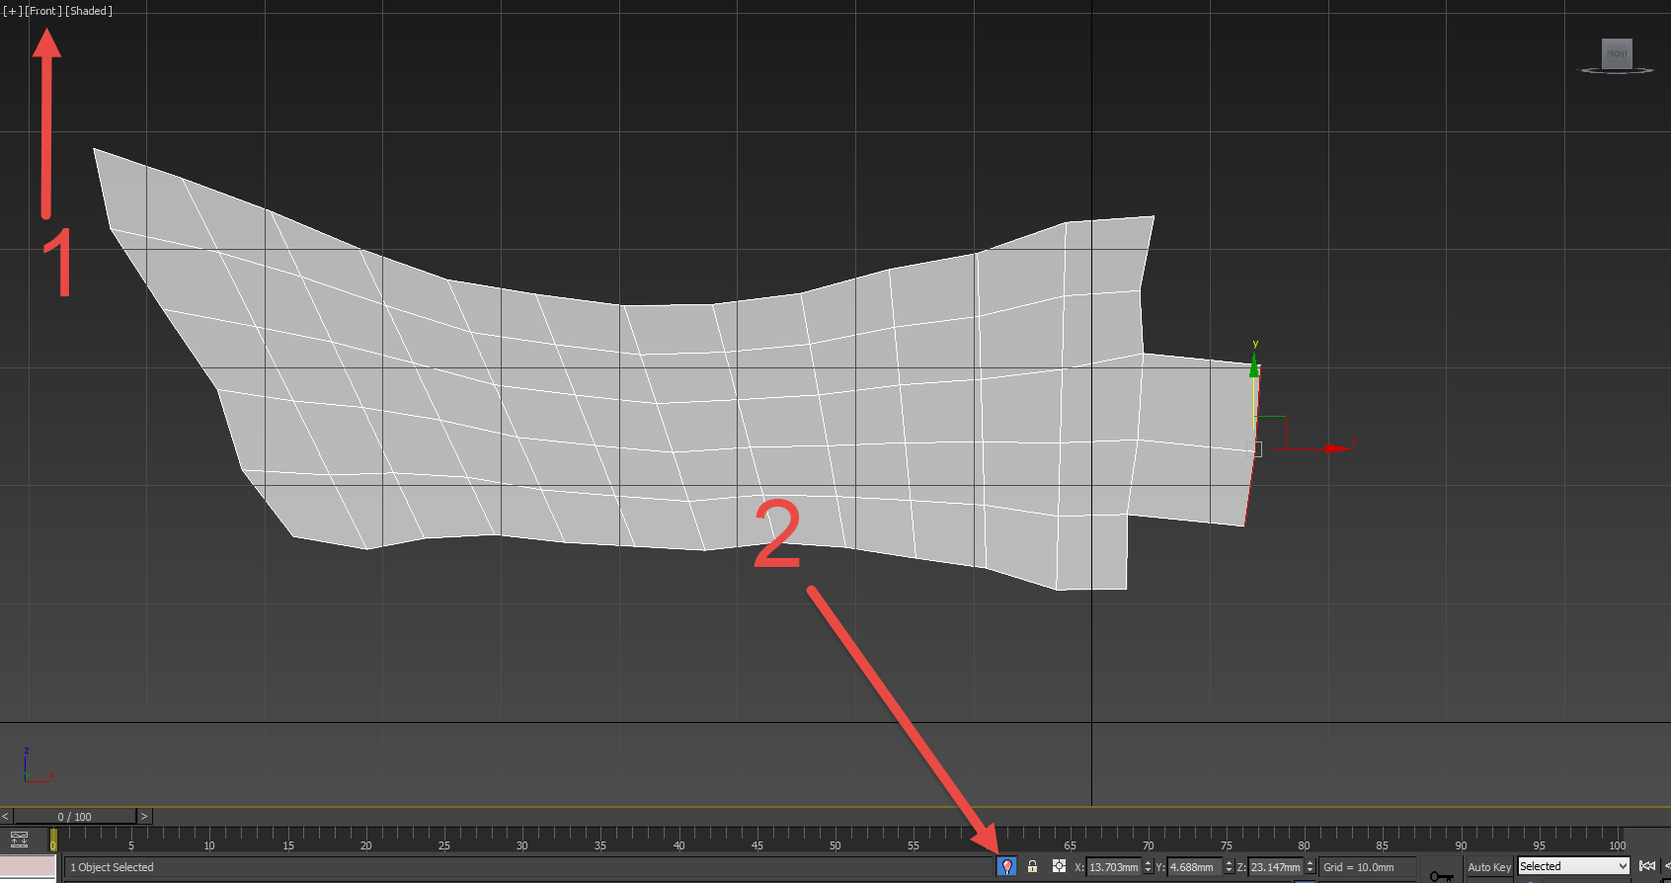1671x883 pixels.
Task: Click the "1 Object Selected" status text
Action: click(x=112, y=867)
